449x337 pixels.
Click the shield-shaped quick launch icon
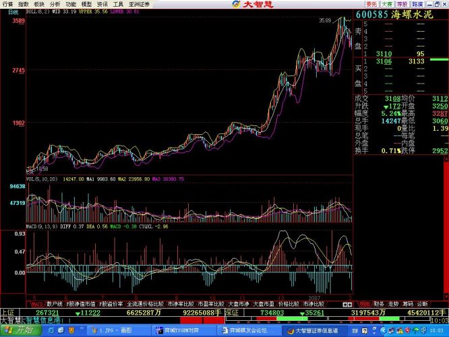point(71,331)
